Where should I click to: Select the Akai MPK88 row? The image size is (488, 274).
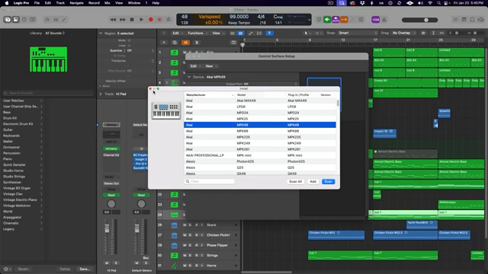tap(260, 131)
